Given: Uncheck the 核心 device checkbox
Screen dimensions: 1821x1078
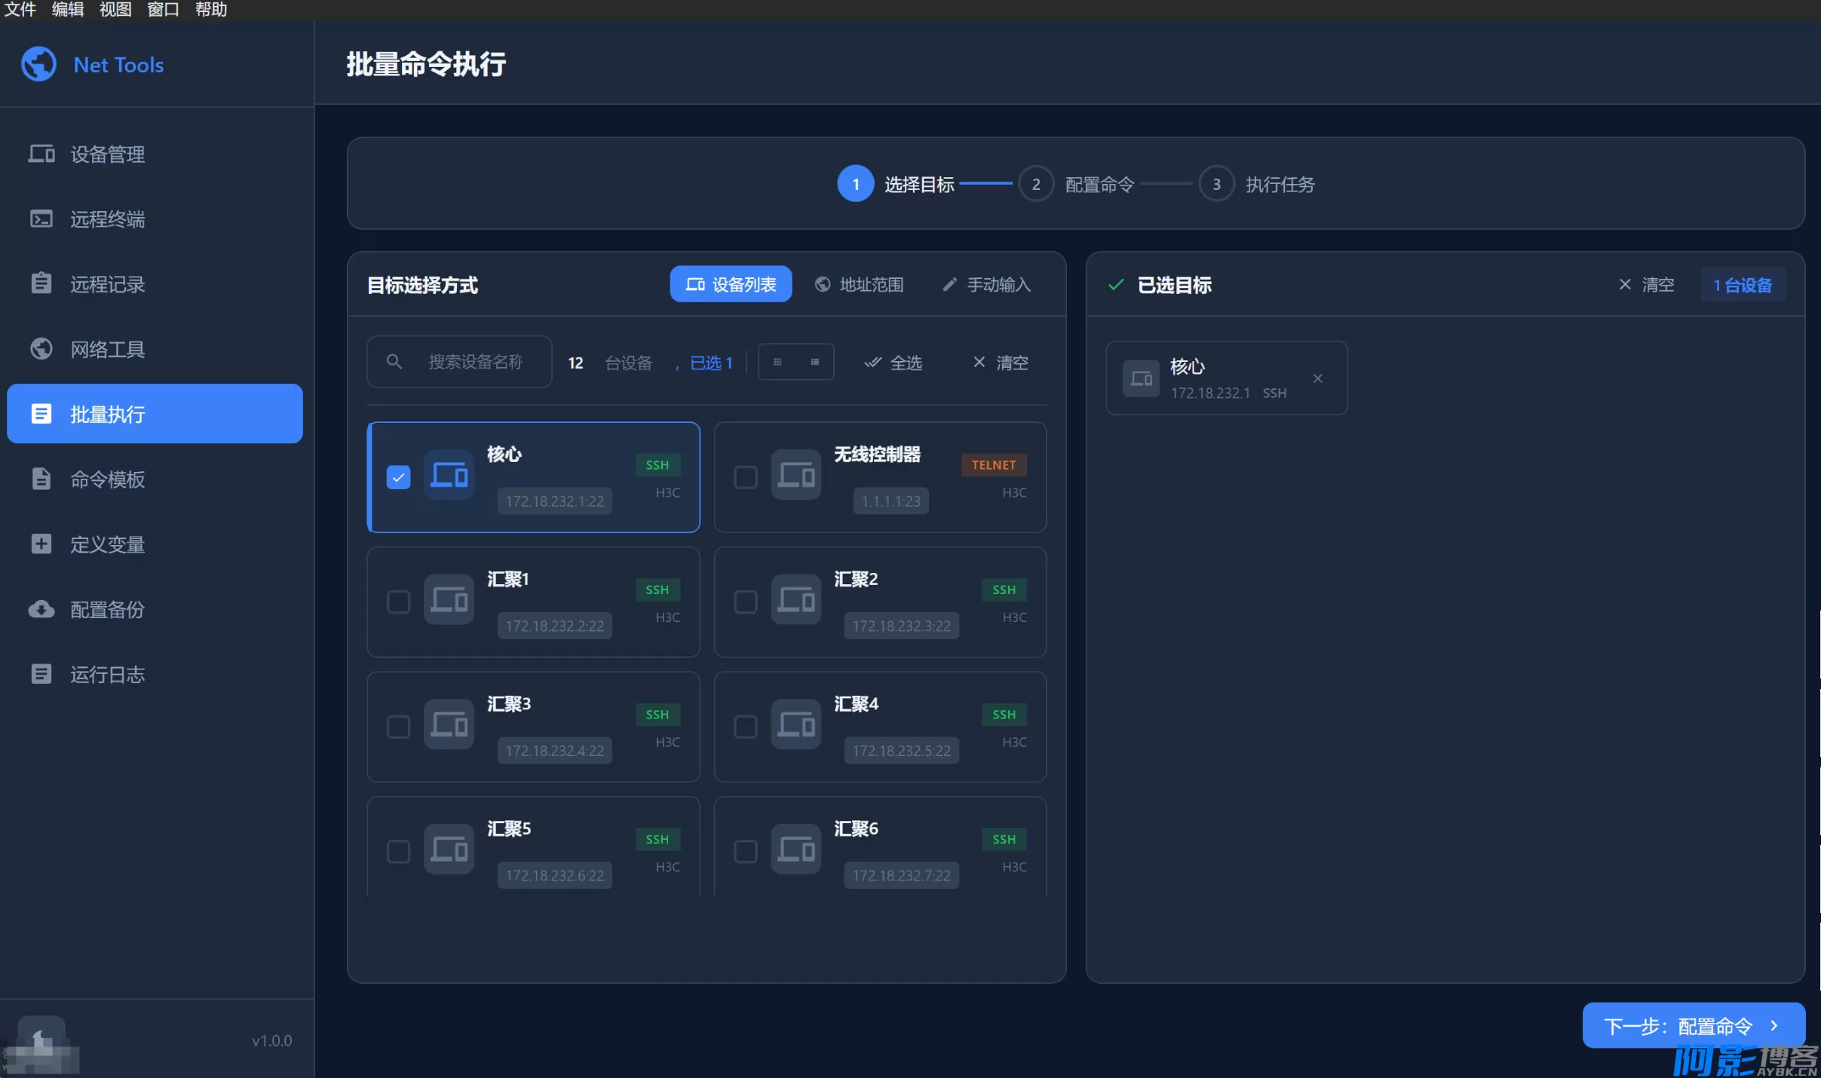Looking at the screenshot, I should click(x=398, y=477).
